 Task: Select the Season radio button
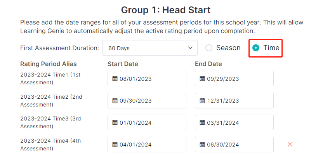pyautogui.click(x=209, y=48)
